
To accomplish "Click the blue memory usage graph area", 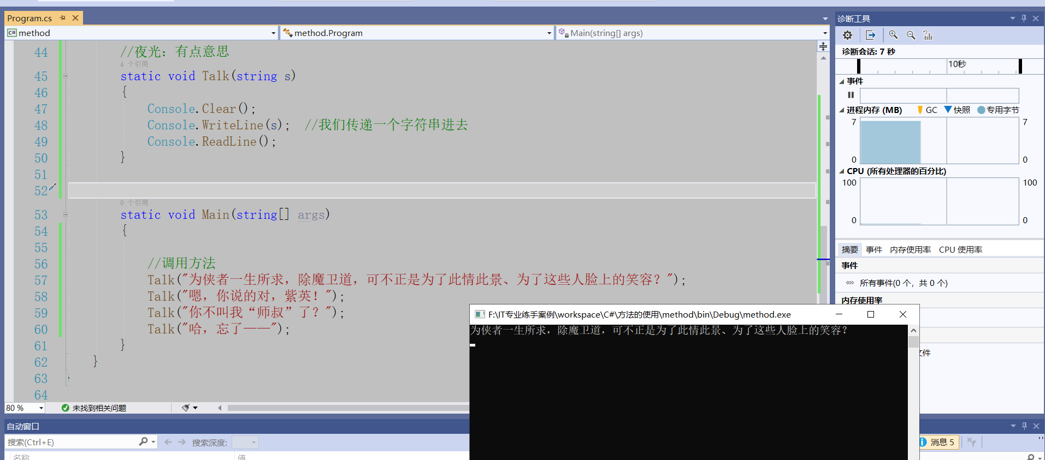I will tap(890, 142).
